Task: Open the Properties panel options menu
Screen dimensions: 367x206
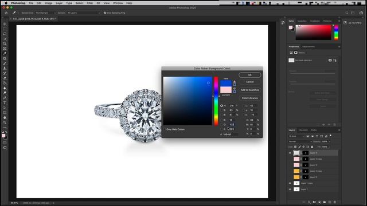Action: tap(339, 47)
